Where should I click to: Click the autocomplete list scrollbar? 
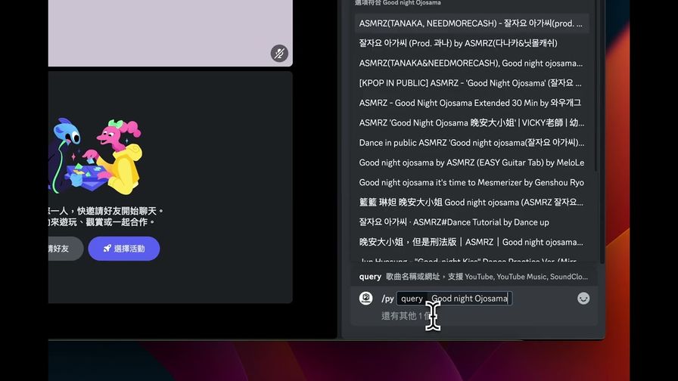click(596, 86)
